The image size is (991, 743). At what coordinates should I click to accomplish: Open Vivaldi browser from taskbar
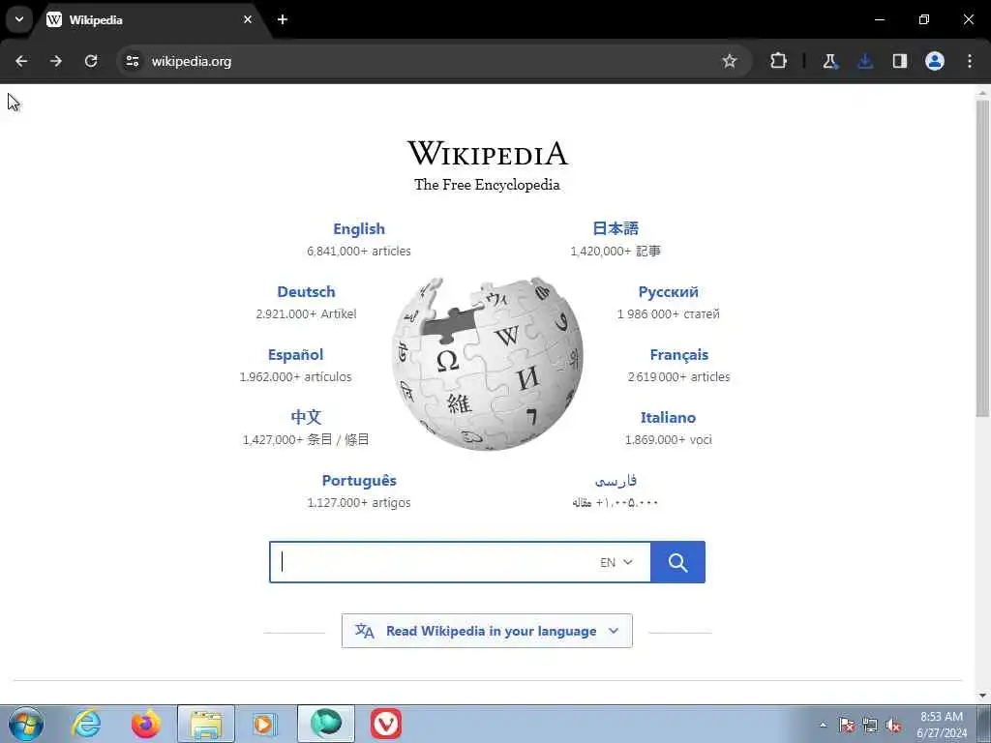pos(386,724)
